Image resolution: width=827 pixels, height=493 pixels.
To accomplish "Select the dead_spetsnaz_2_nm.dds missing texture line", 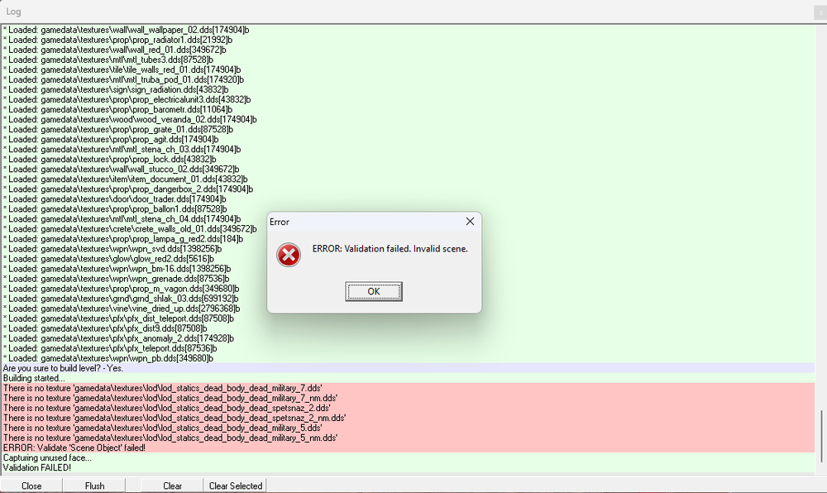I will pyautogui.click(x=408, y=418).
